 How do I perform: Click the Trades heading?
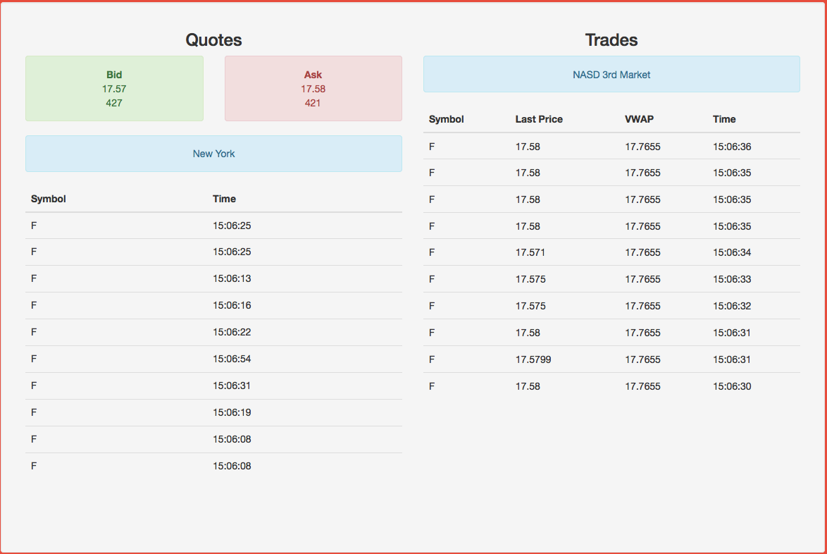coord(611,40)
